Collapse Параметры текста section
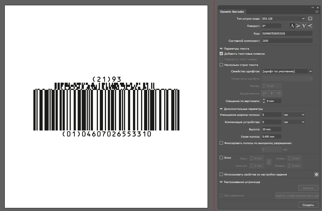 [x=221, y=49]
